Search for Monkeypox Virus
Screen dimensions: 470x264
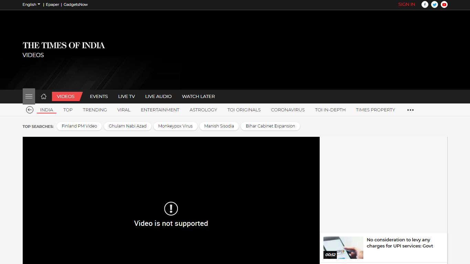click(x=175, y=126)
